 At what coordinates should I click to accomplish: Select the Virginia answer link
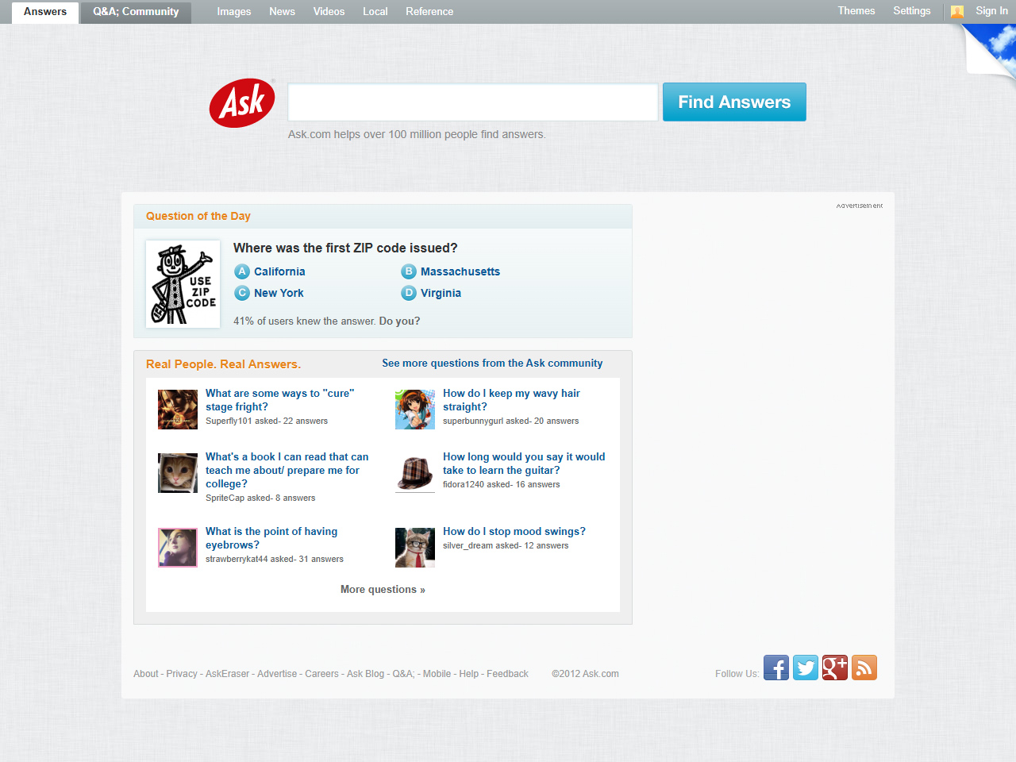(x=441, y=293)
